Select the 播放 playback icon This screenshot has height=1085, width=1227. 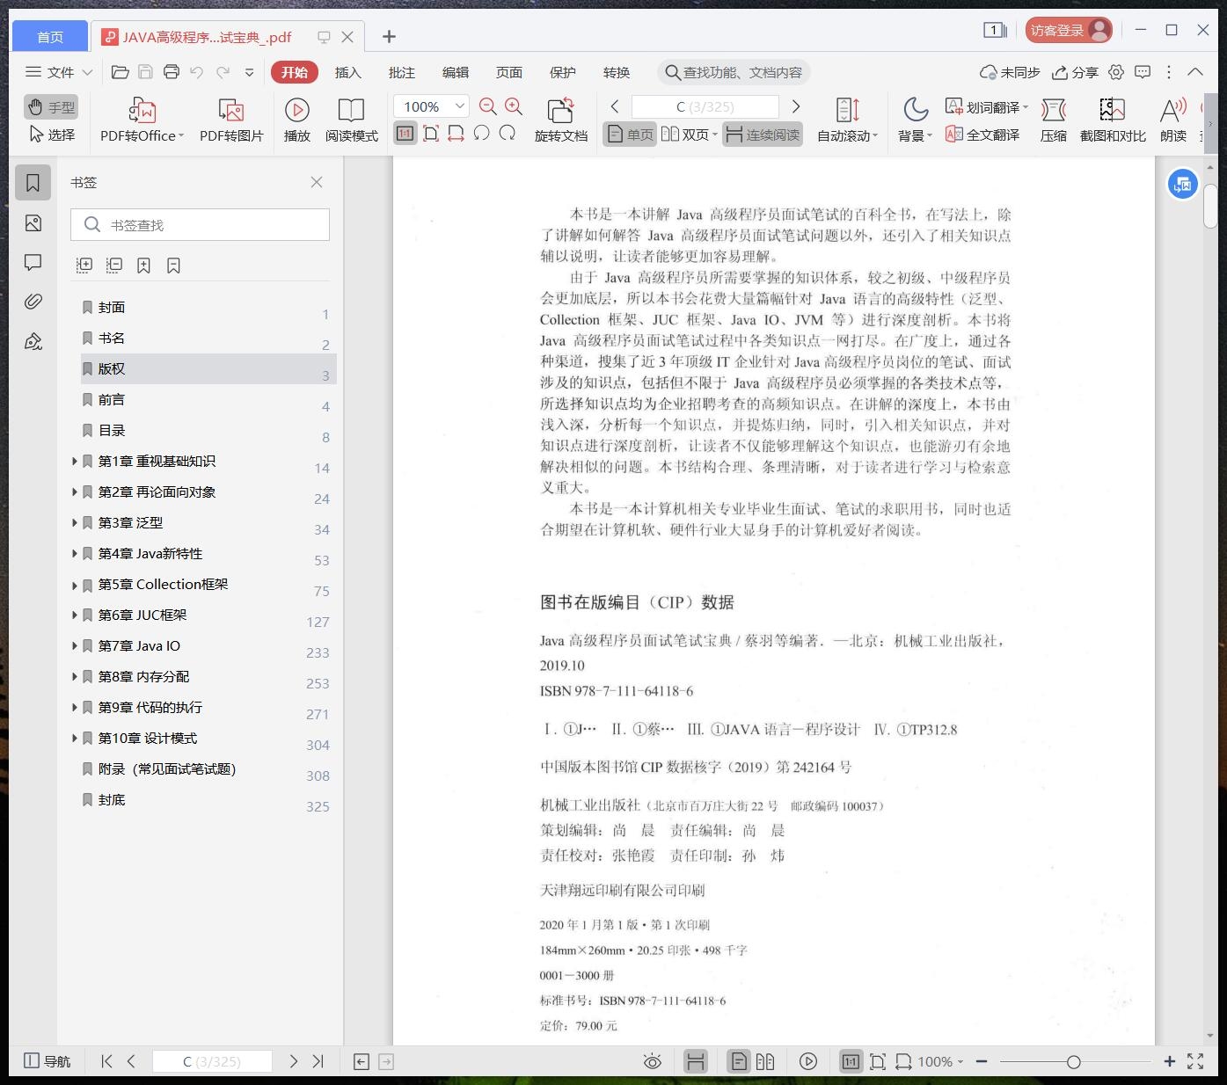(x=297, y=120)
